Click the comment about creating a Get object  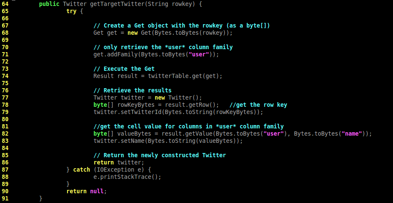(181, 25)
